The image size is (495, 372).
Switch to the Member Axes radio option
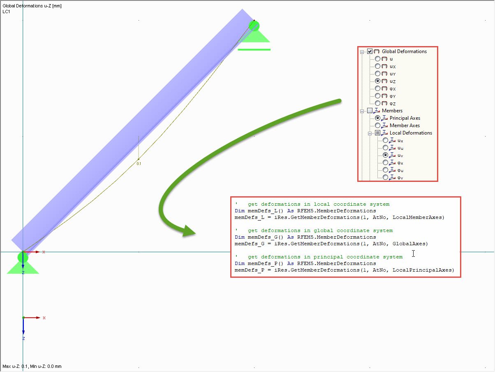[x=377, y=125]
